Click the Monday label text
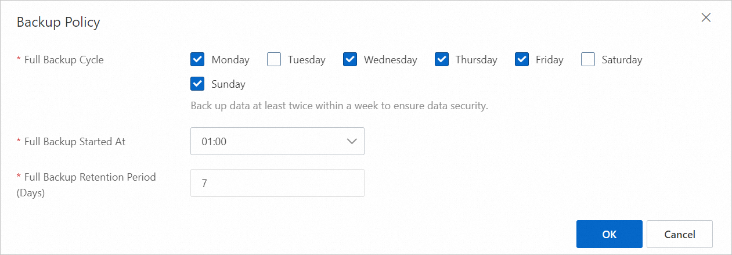Viewport: 732px width, 255px height. pyautogui.click(x=230, y=60)
